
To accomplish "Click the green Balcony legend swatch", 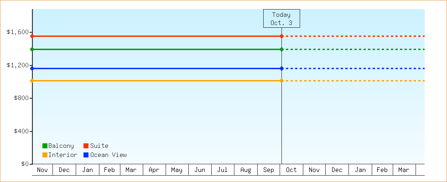I will click(45, 146).
